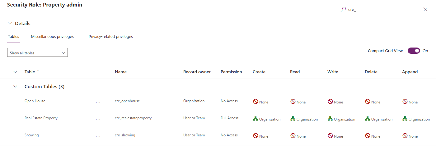This screenshot has width=436, height=146.
Task: Switch to Miscellaneous privileges tab
Action: pyautogui.click(x=52, y=37)
